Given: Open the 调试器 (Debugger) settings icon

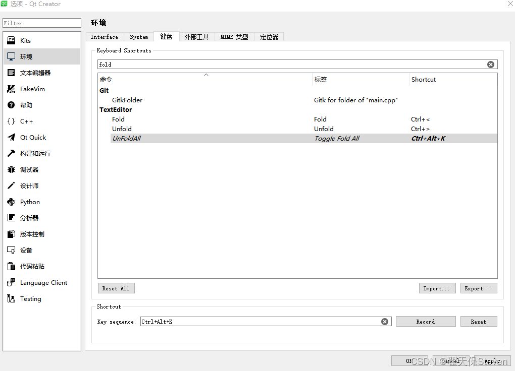Looking at the screenshot, I should (x=11, y=169).
